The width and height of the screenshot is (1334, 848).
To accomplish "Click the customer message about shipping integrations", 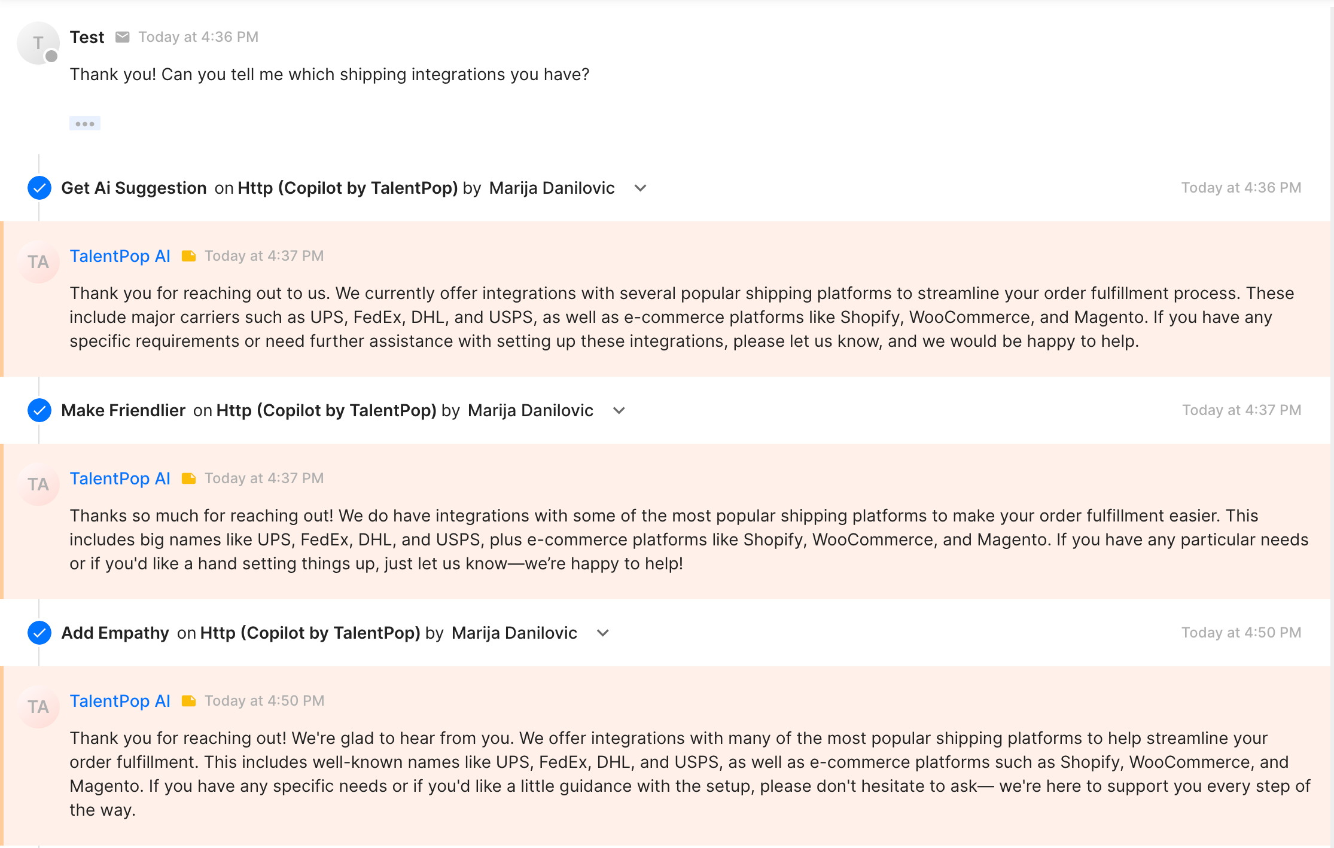I will pyautogui.click(x=330, y=74).
